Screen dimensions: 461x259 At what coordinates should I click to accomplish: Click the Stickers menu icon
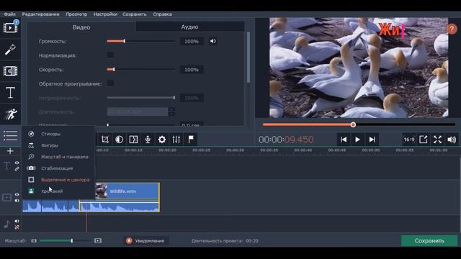[x=31, y=134]
